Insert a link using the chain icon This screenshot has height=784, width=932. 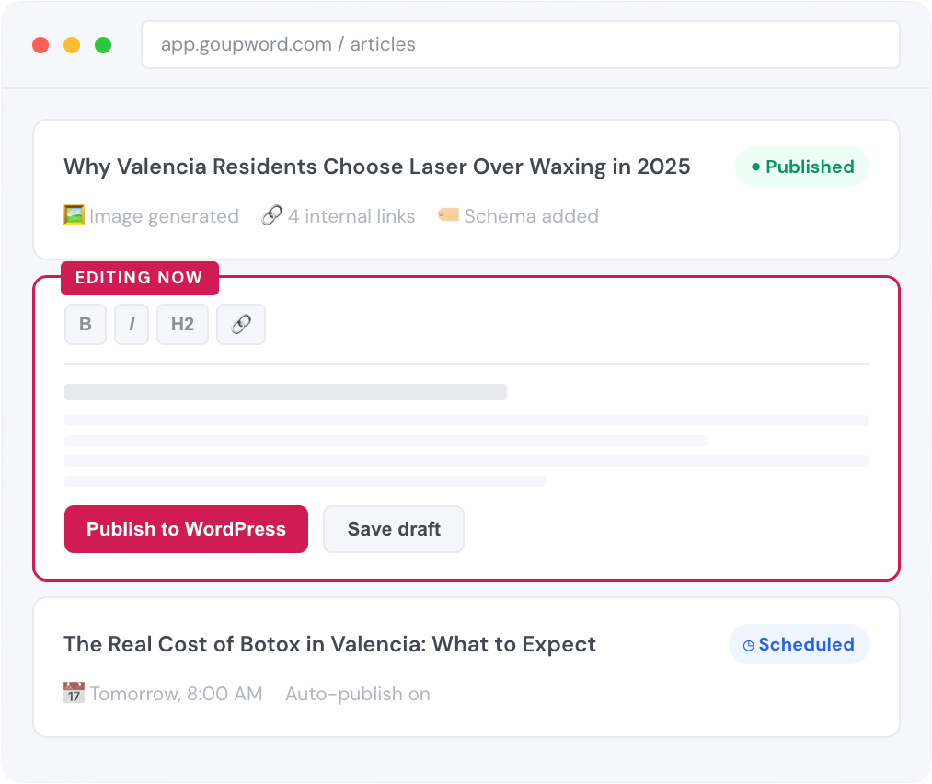240,324
